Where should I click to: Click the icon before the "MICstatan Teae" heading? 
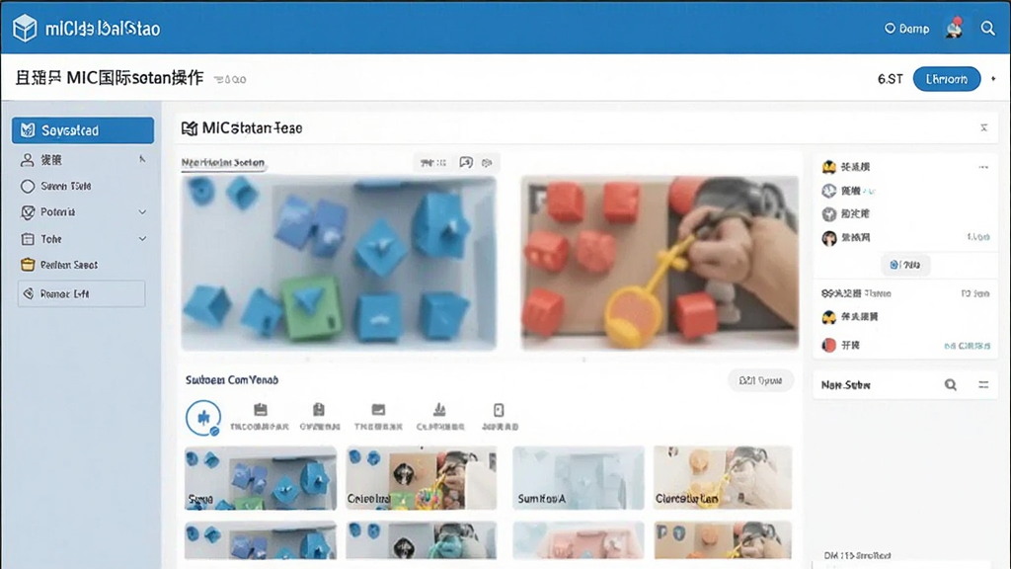(x=189, y=128)
